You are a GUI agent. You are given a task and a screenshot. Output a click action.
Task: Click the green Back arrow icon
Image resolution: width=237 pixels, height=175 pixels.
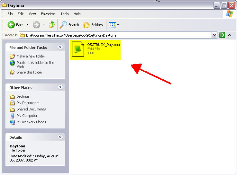point(11,25)
